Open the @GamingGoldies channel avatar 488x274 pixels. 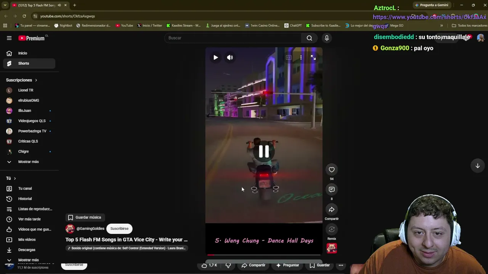tap(70, 229)
